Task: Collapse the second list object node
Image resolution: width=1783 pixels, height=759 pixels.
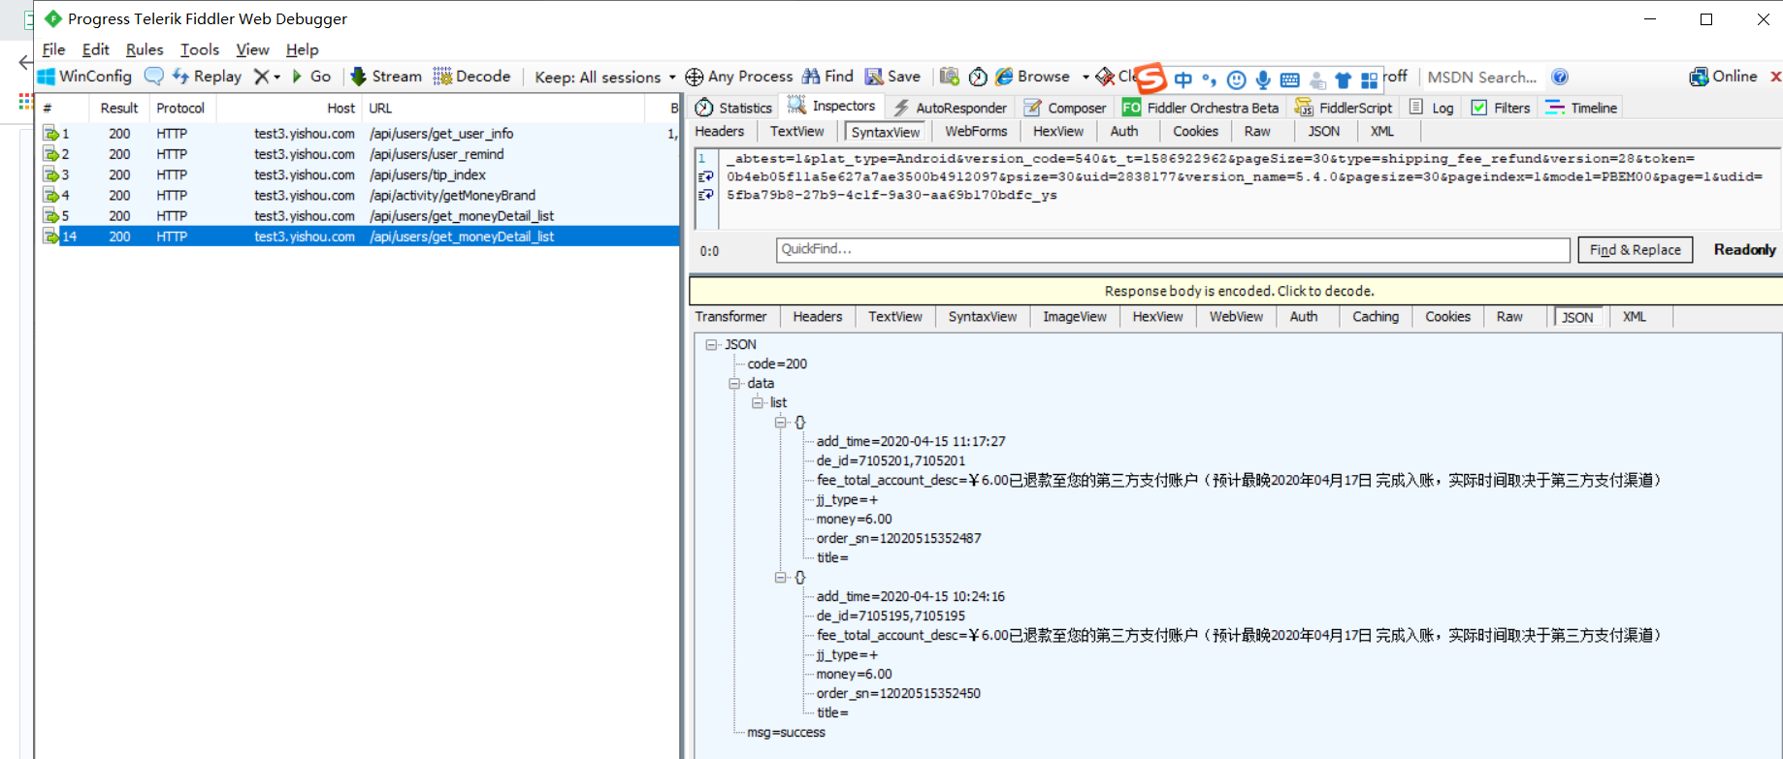Action: point(781,577)
